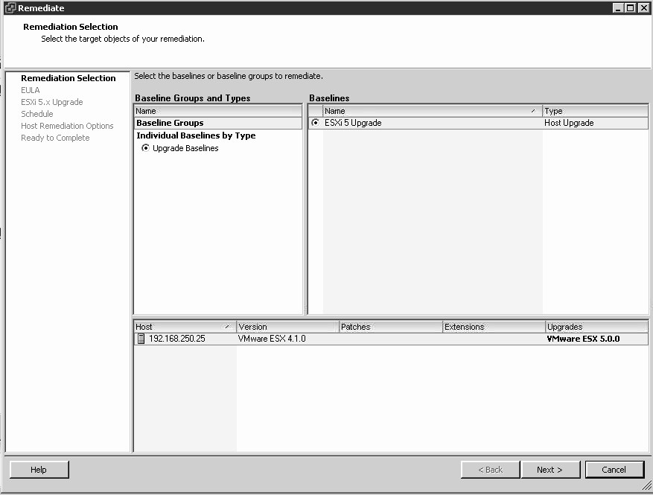The width and height of the screenshot is (653, 495).
Task: Click the Individual Baselines by Type heading
Action: (x=196, y=135)
